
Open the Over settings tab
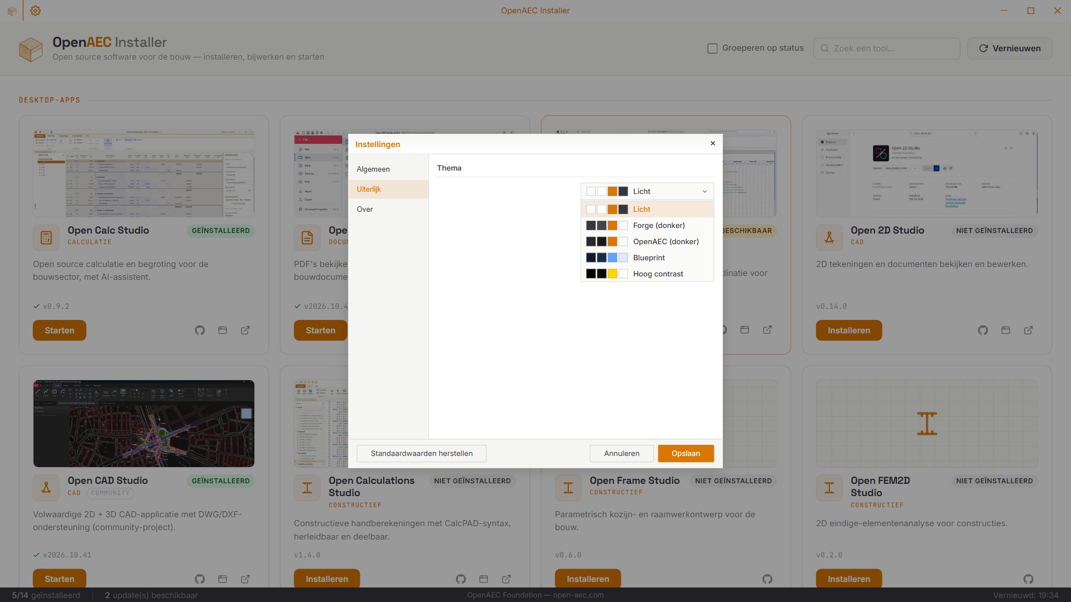[389, 209]
